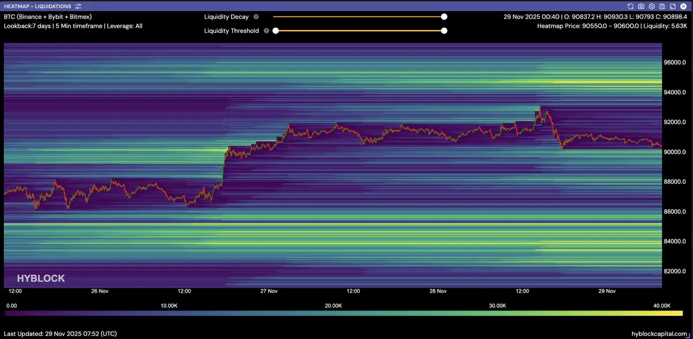The height and width of the screenshot is (339, 693).
Task: Click the Liquidity Threshold right handle
Action: pyautogui.click(x=444, y=31)
